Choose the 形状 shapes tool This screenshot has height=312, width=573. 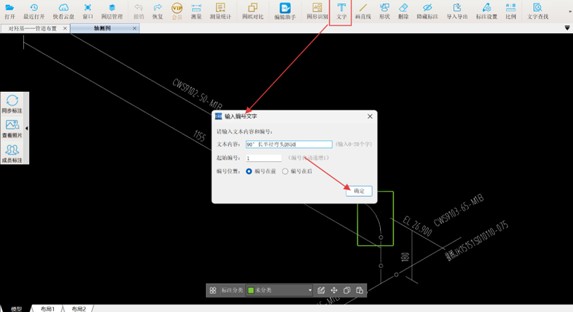[384, 11]
